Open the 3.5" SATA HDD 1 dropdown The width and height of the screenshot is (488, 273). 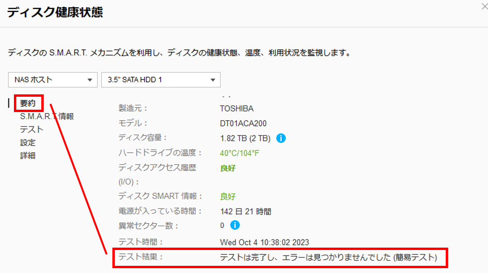(161, 80)
